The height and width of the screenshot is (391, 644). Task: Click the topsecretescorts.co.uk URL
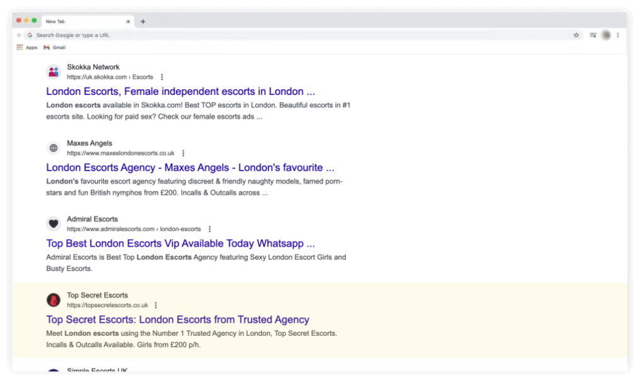tap(107, 306)
